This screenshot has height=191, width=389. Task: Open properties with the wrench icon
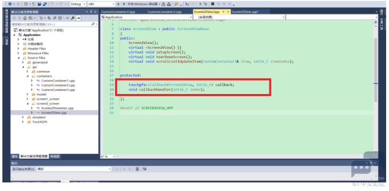coord(73,18)
